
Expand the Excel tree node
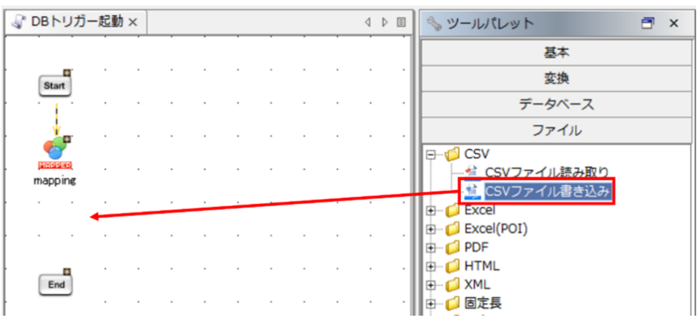click(431, 210)
